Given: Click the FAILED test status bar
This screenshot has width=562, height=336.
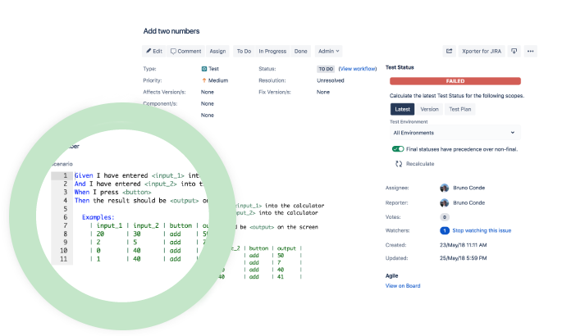Looking at the screenshot, I should [x=455, y=82].
